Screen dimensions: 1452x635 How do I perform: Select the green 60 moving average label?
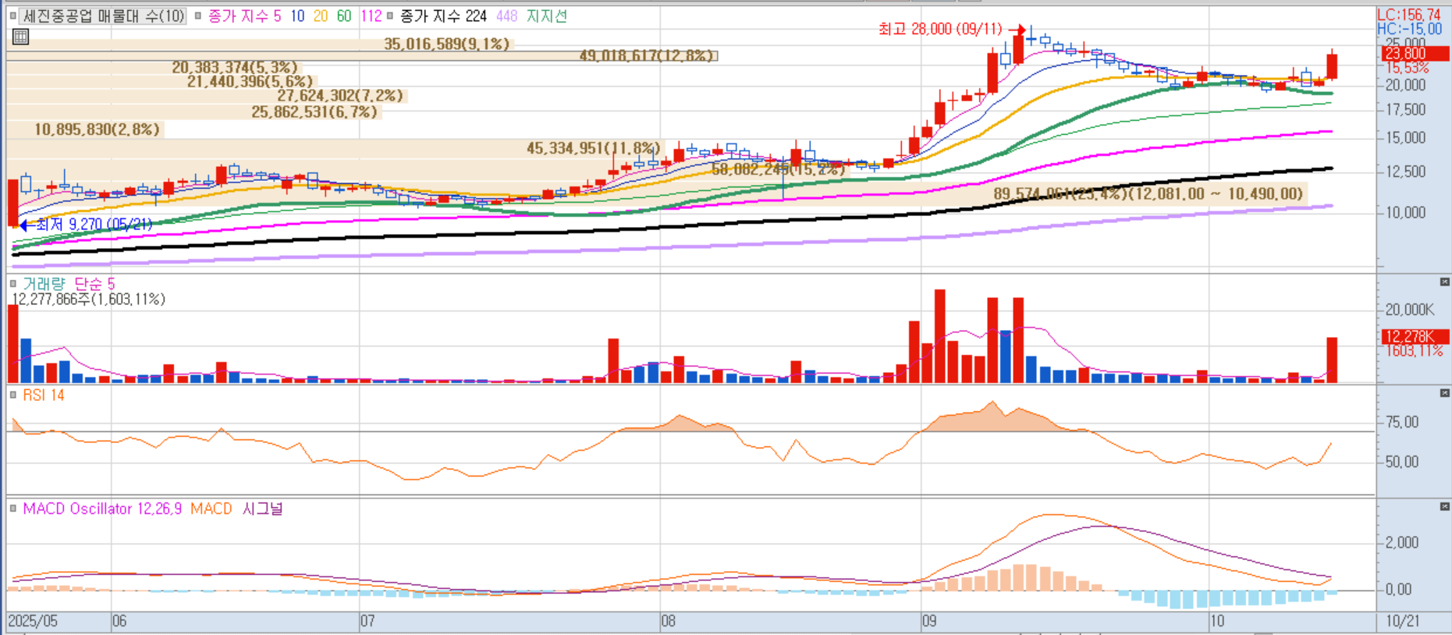coord(344,16)
